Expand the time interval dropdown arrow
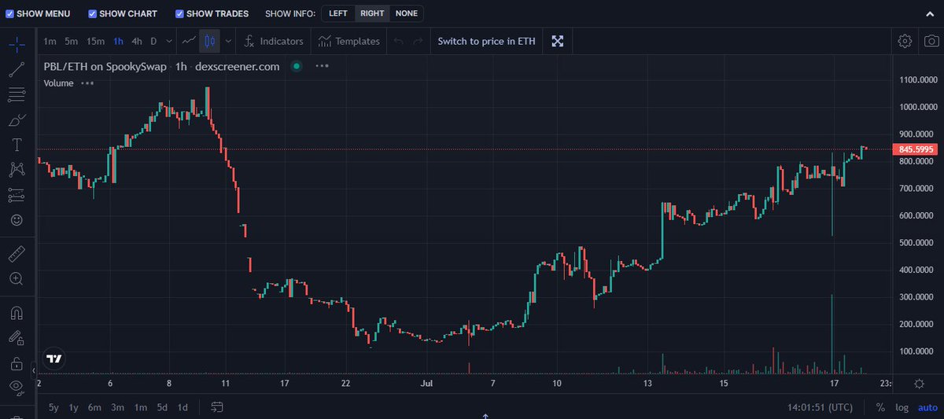Image resolution: width=944 pixels, height=419 pixels. 169,41
